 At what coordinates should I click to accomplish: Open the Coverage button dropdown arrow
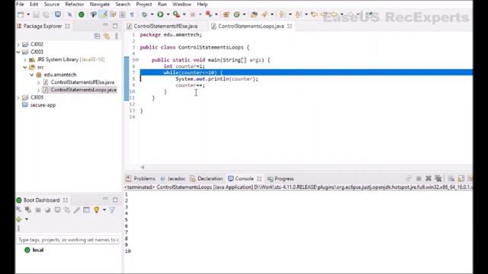185,14
